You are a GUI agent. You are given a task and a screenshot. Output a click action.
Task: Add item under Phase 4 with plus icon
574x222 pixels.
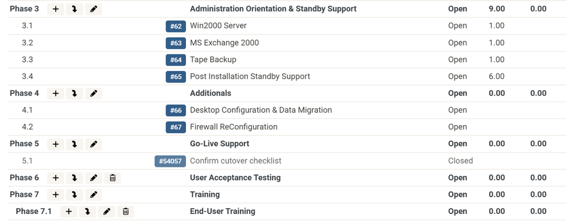point(56,94)
